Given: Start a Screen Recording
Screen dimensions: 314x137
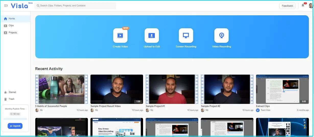Looking at the screenshot, I should pos(186,35).
